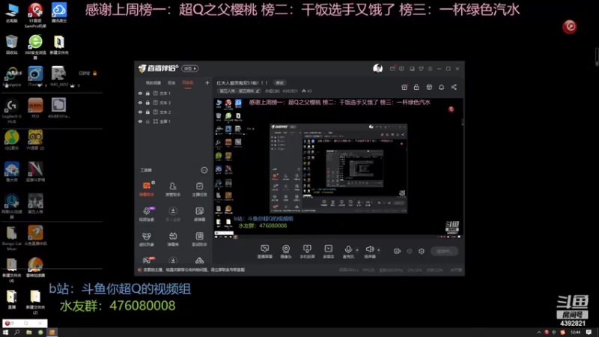
Task: Toggle the preview eye icon in bottom bar
Action: pos(410,251)
